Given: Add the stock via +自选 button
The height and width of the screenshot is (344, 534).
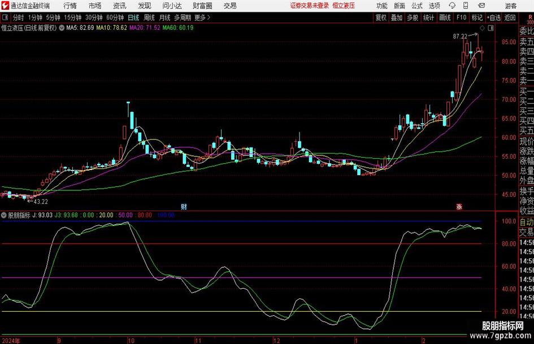Looking at the screenshot, I should pos(494,18).
